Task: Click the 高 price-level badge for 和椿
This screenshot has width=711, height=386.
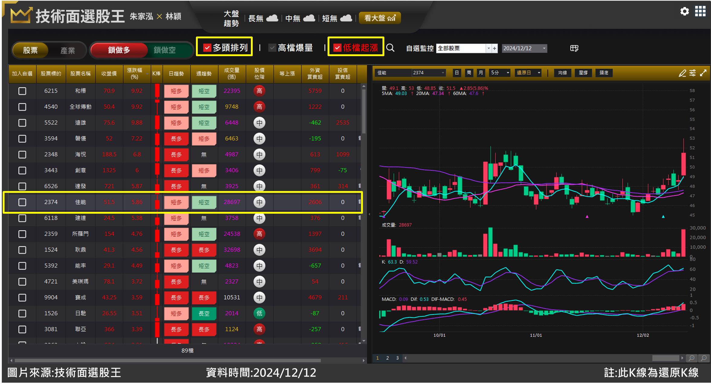Action: (259, 91)
